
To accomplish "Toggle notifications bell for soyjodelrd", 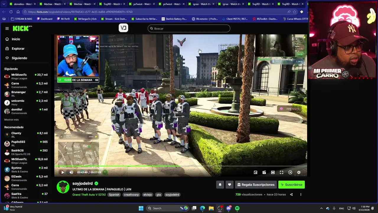I will [220, 185].
